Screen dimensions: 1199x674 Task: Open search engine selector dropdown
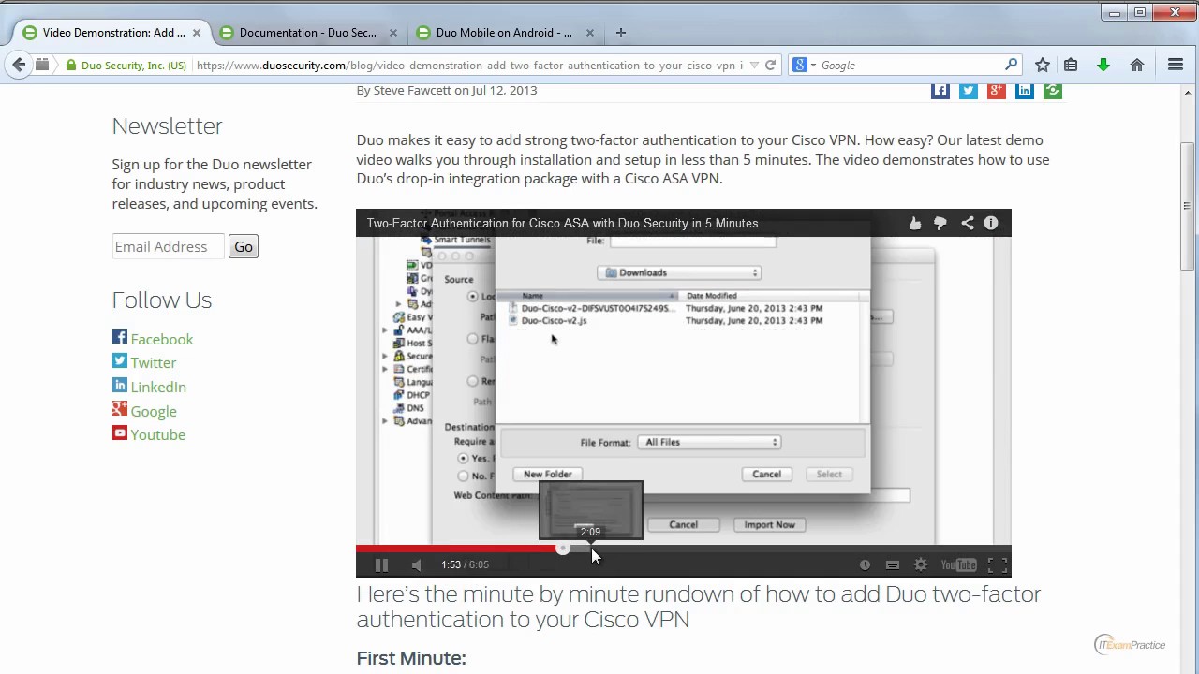click(x=805, y=66)
